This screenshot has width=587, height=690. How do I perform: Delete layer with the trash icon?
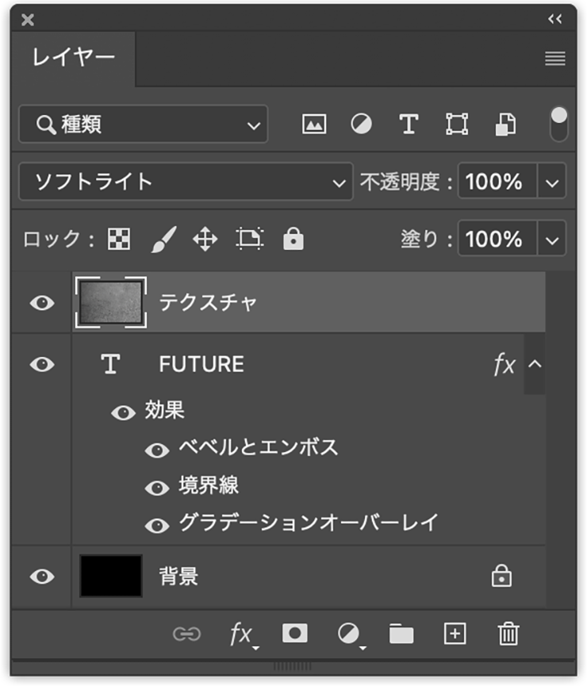508,634
